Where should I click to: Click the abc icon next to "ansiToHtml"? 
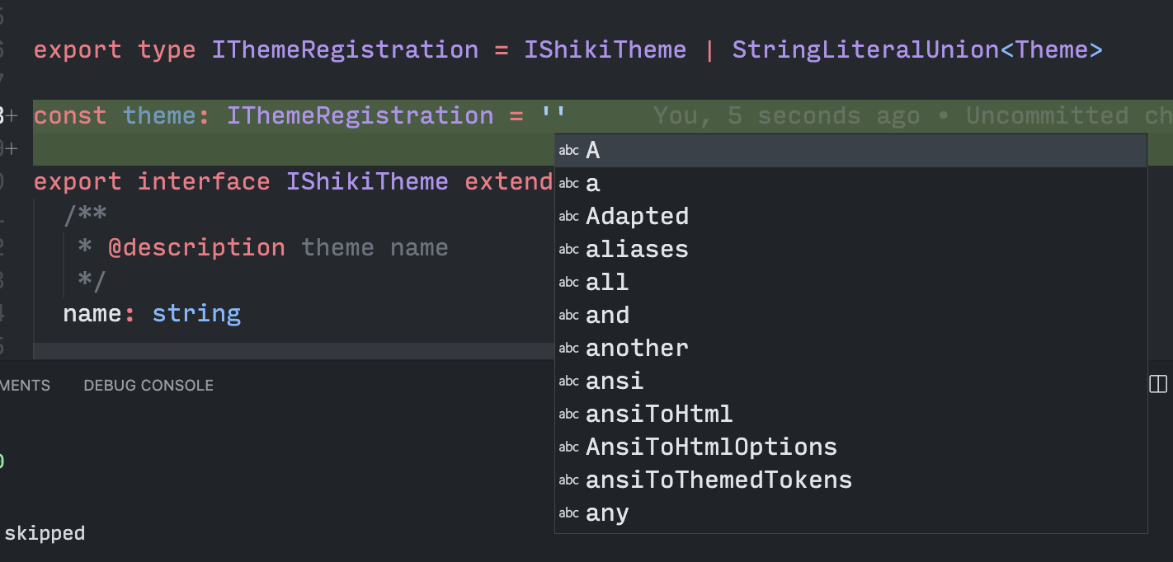click(x=569, y=414)
